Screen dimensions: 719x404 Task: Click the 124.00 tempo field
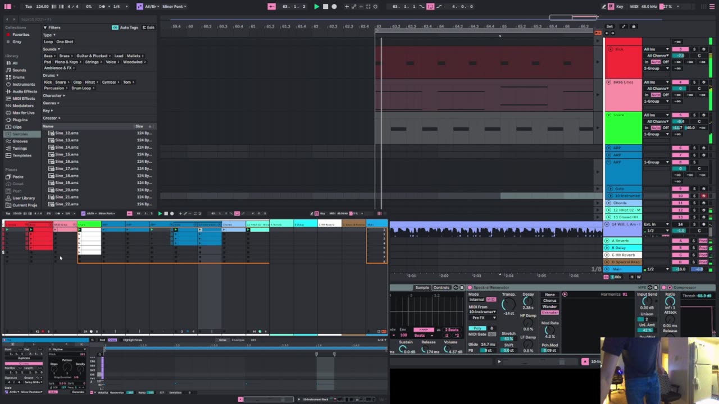pos(42,7)
